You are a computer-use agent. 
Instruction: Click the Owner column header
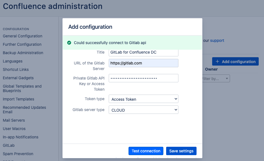(211, 69)
